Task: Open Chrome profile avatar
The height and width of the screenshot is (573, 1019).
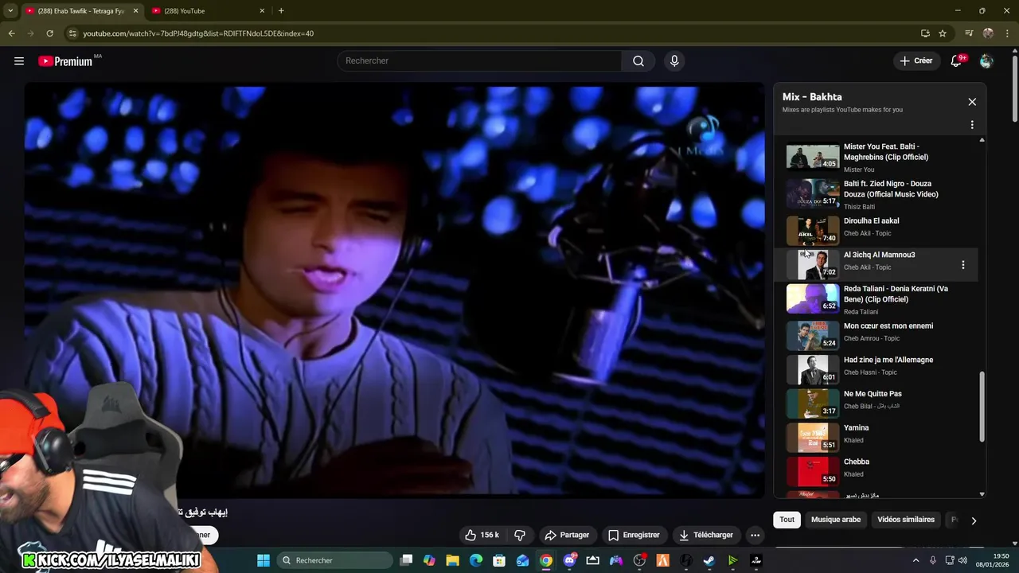Action: point(988,33)
